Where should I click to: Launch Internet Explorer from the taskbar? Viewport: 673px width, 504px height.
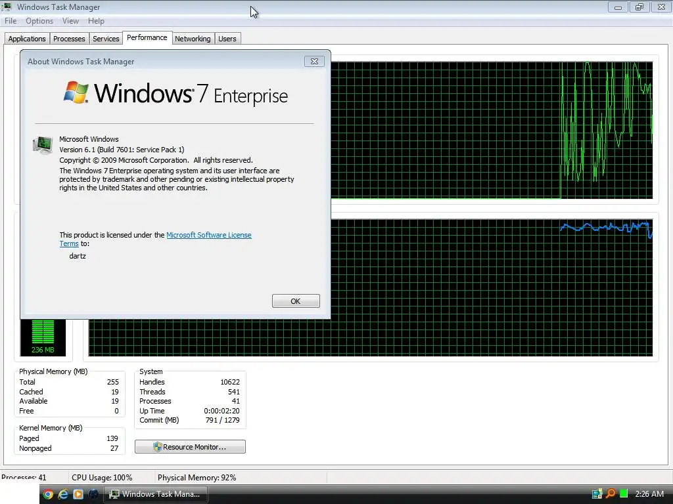tap(63, 494)
